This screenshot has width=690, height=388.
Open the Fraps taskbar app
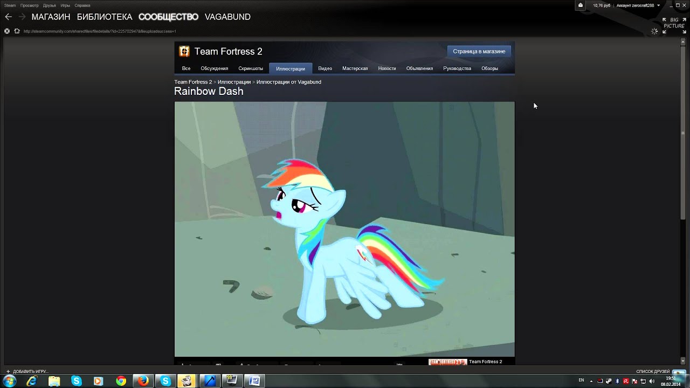[232, 381]
